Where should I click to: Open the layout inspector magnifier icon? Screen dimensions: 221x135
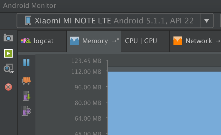pos(8,68)
